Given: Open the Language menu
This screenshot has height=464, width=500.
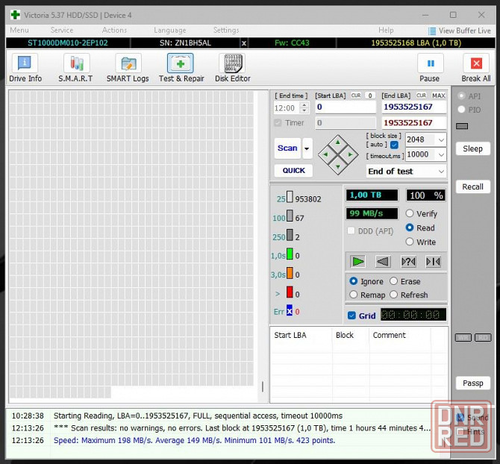Looking at the screenshot, I should [169, 31].
